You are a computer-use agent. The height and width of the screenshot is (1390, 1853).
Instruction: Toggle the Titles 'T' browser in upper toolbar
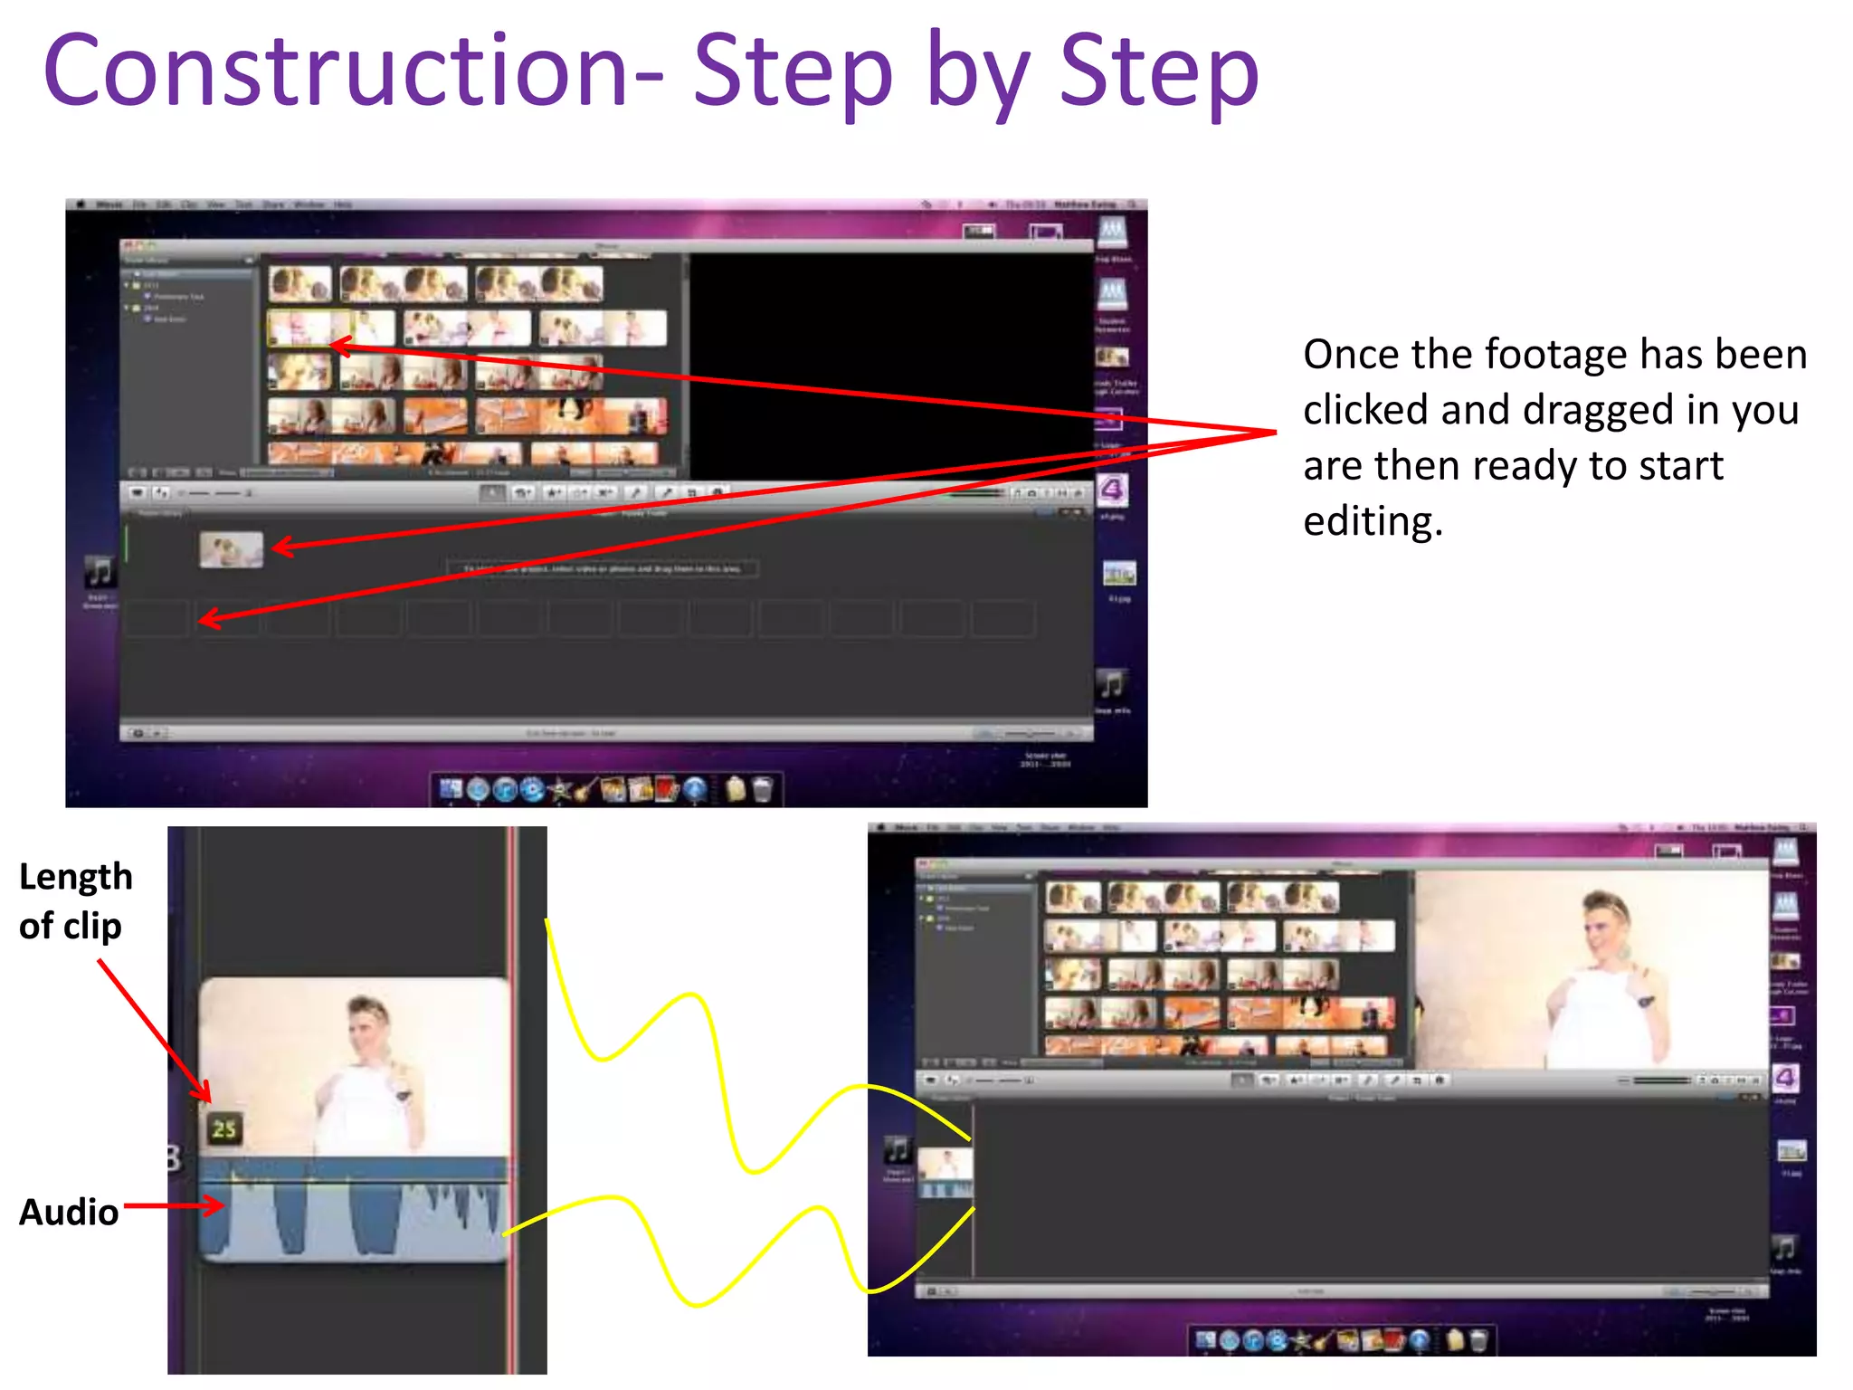1046,493
